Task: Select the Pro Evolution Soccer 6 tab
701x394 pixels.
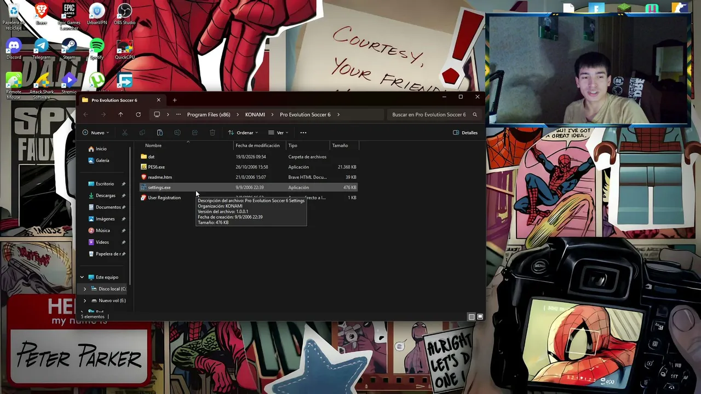Action: [122, 100]
